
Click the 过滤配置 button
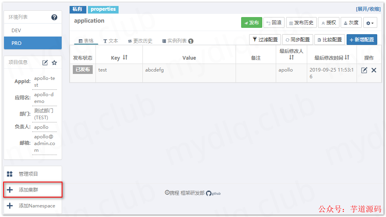(265, 40)
